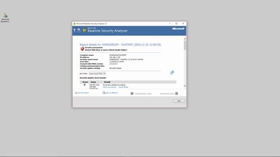
Task: Maximize the MBSA window
Action: pyautogui.click(x=176, y=24)
